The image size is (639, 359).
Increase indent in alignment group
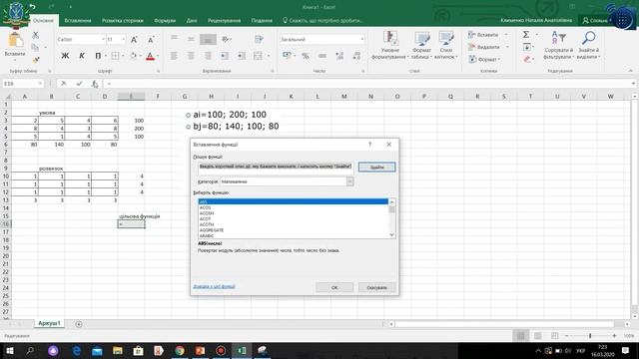click(242, 56)
